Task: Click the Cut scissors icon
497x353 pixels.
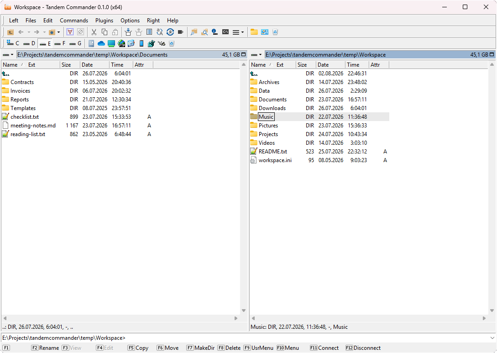Action: [x=94, y=32]
